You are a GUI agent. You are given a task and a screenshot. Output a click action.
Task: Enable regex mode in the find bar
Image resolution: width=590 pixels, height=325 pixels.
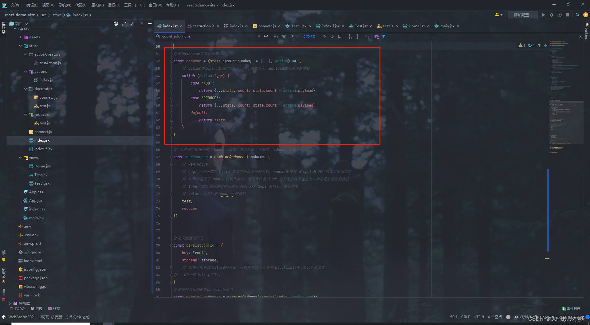[x=292, y=36]
